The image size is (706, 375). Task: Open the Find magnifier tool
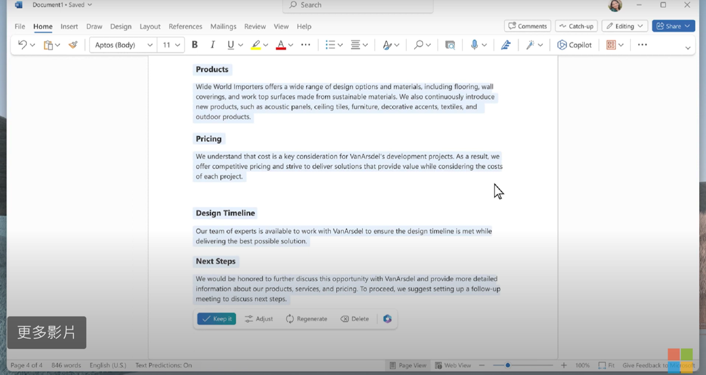coord(418,45)
